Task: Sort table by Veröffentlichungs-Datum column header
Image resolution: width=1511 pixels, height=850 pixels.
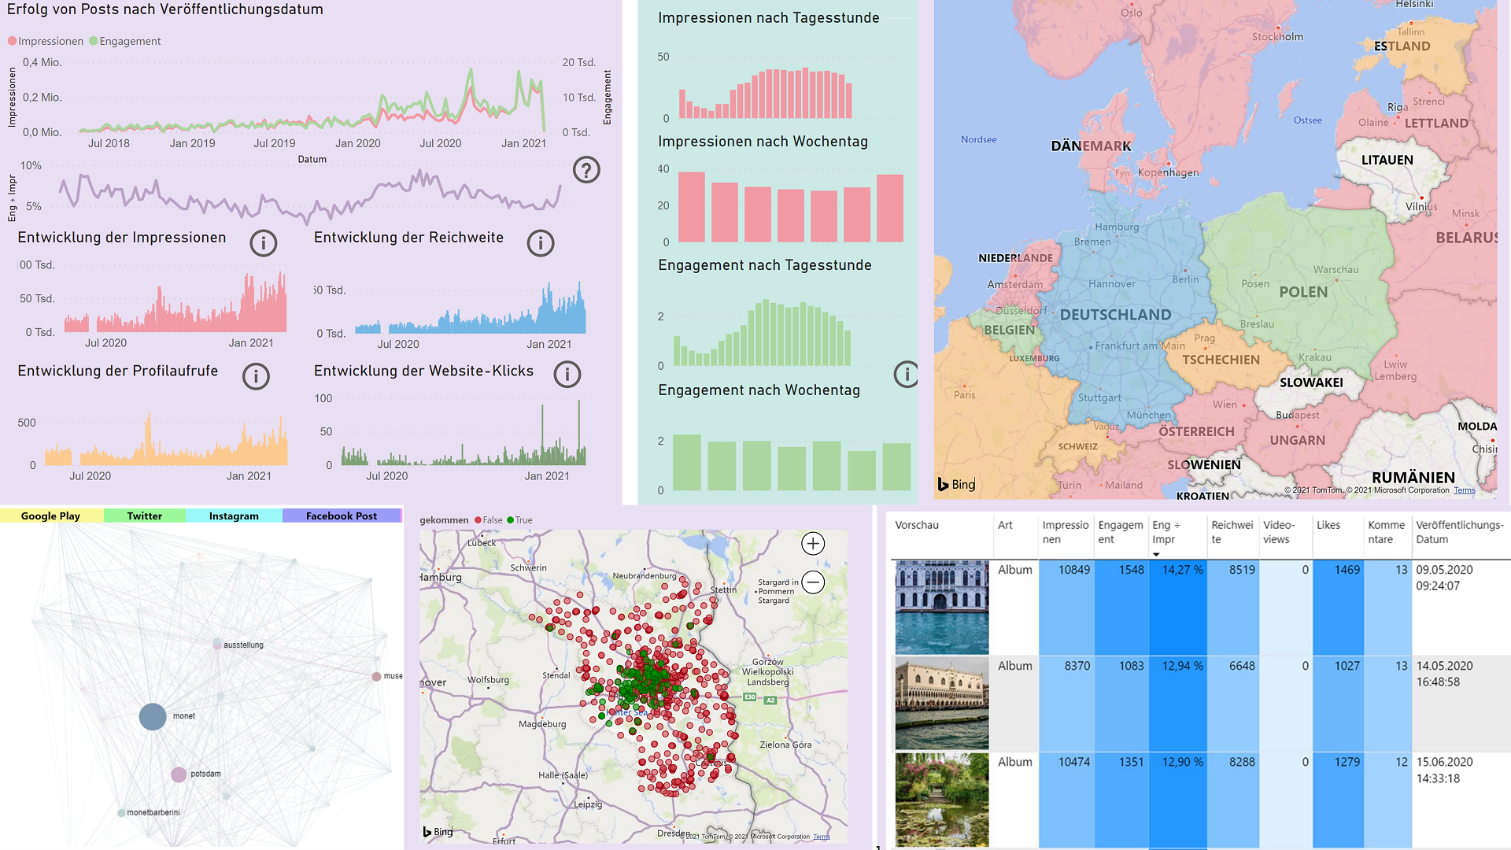Action: pos(1458,532)
